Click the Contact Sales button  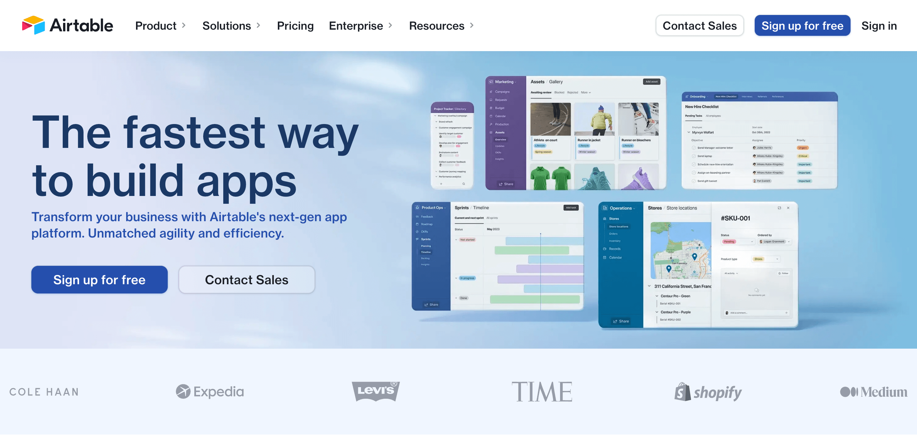[x=700, y=25]
